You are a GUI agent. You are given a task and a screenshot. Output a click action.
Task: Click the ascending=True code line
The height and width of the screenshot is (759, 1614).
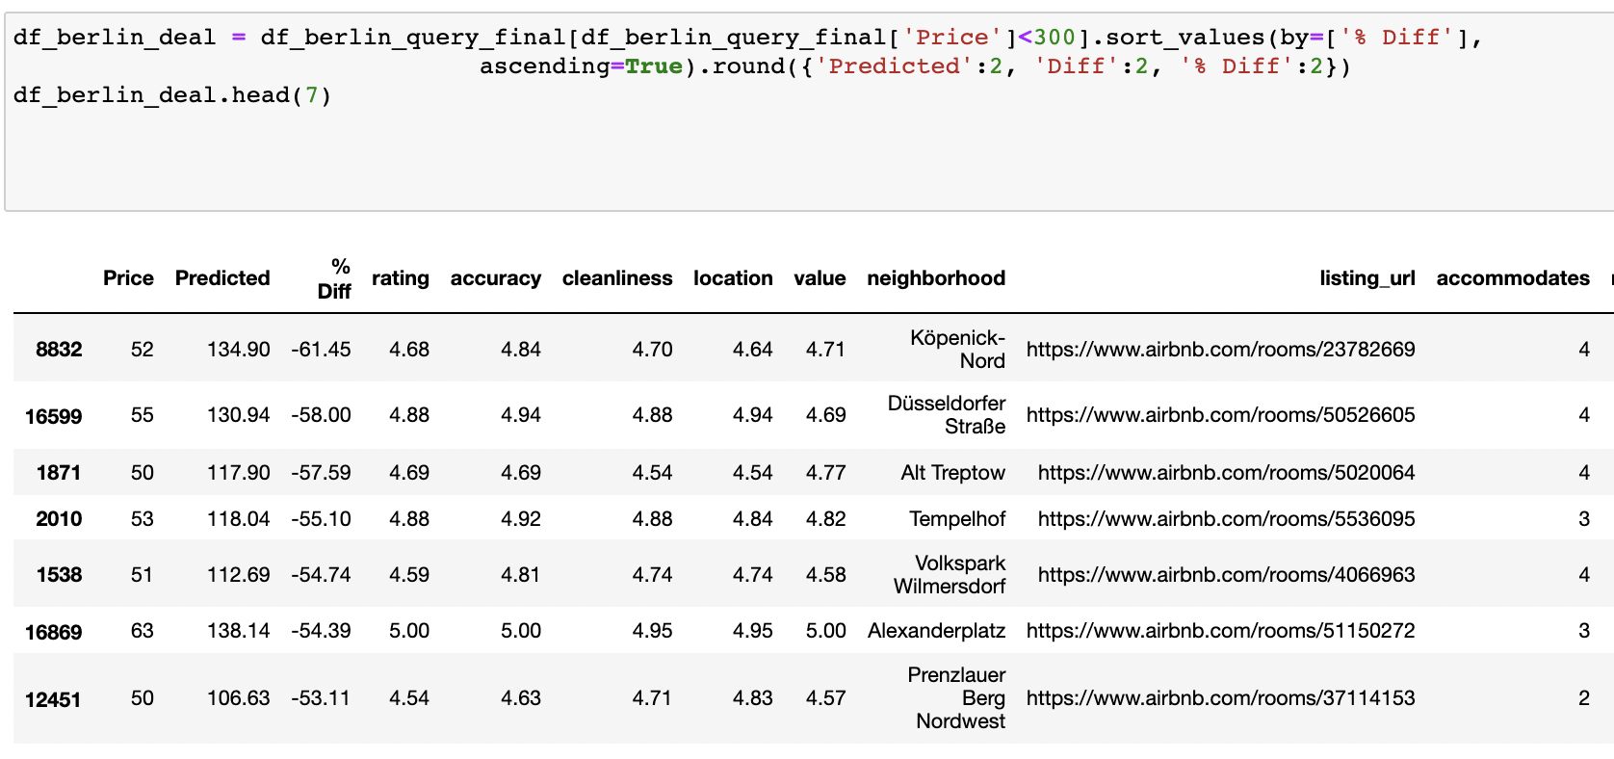click(916, 66)
